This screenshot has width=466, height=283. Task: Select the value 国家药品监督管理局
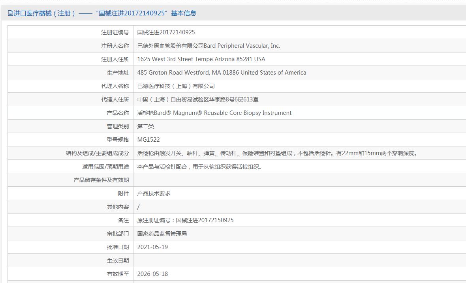point(162,234)
